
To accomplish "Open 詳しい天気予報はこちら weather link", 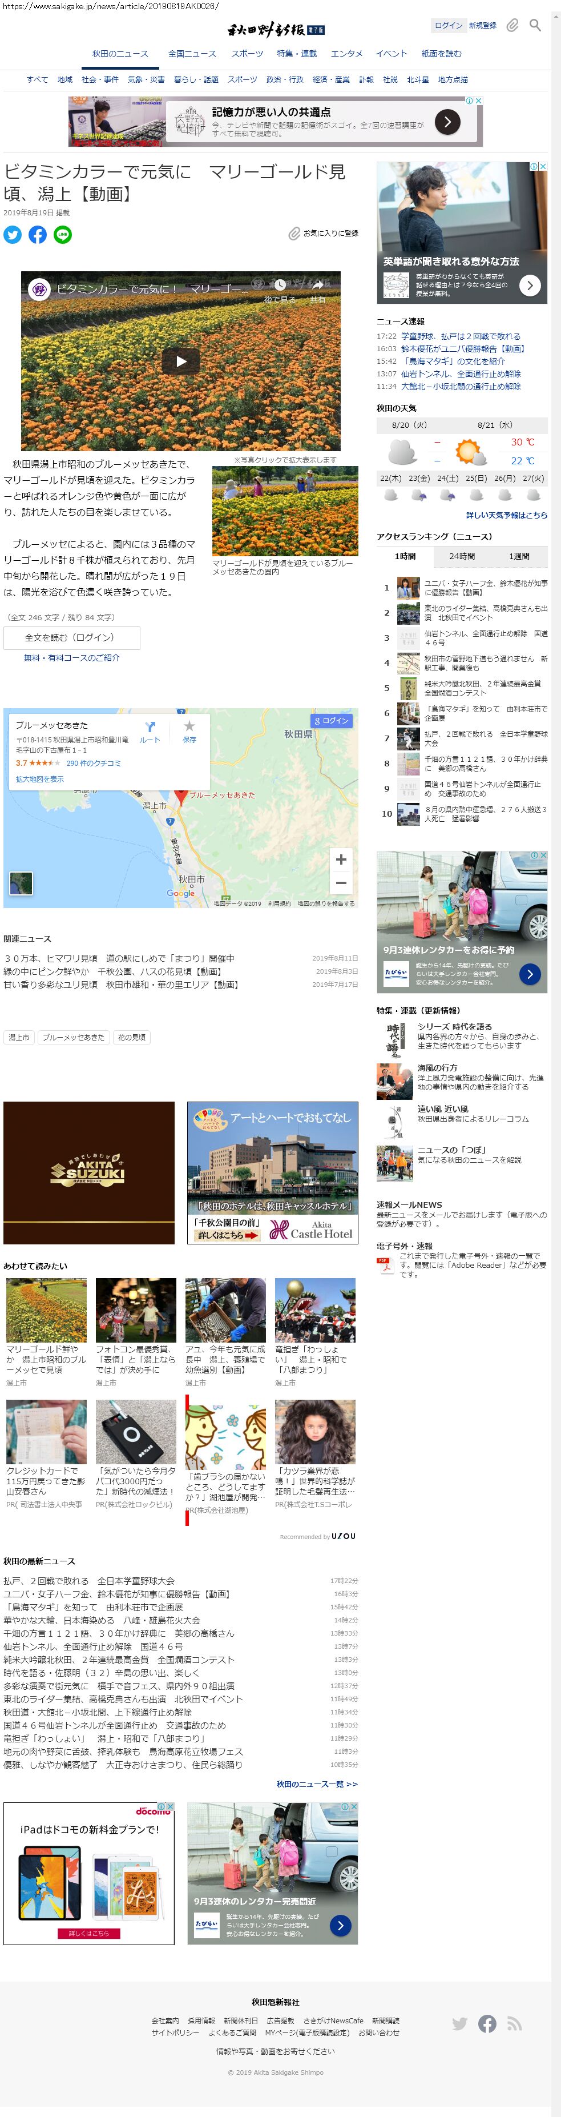I will click(x=506, y=515).
